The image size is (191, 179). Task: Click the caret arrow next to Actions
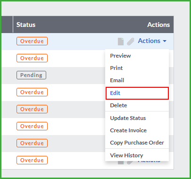point(165,41)
